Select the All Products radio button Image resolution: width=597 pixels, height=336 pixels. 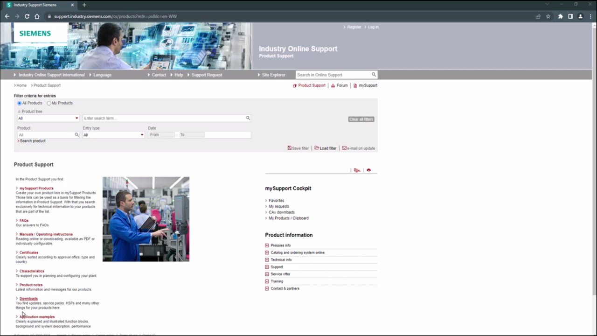(x=19, y=103)
